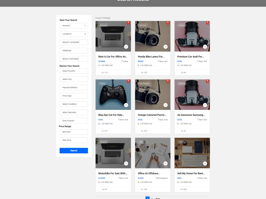Click the Min Price field
Image resolution: width=266 pixels, height=199 pixels.
click(74, 132)
